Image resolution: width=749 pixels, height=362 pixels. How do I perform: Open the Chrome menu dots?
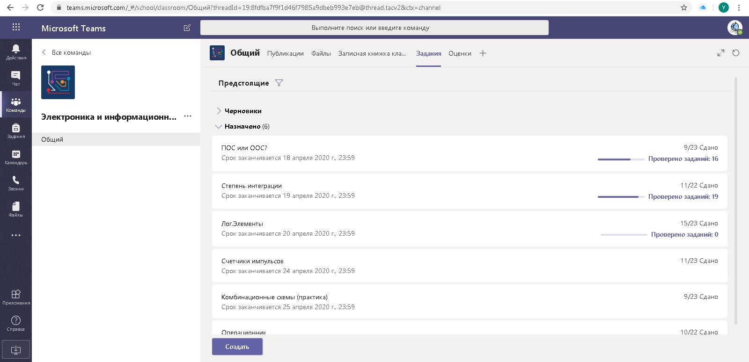click(739, 7)
